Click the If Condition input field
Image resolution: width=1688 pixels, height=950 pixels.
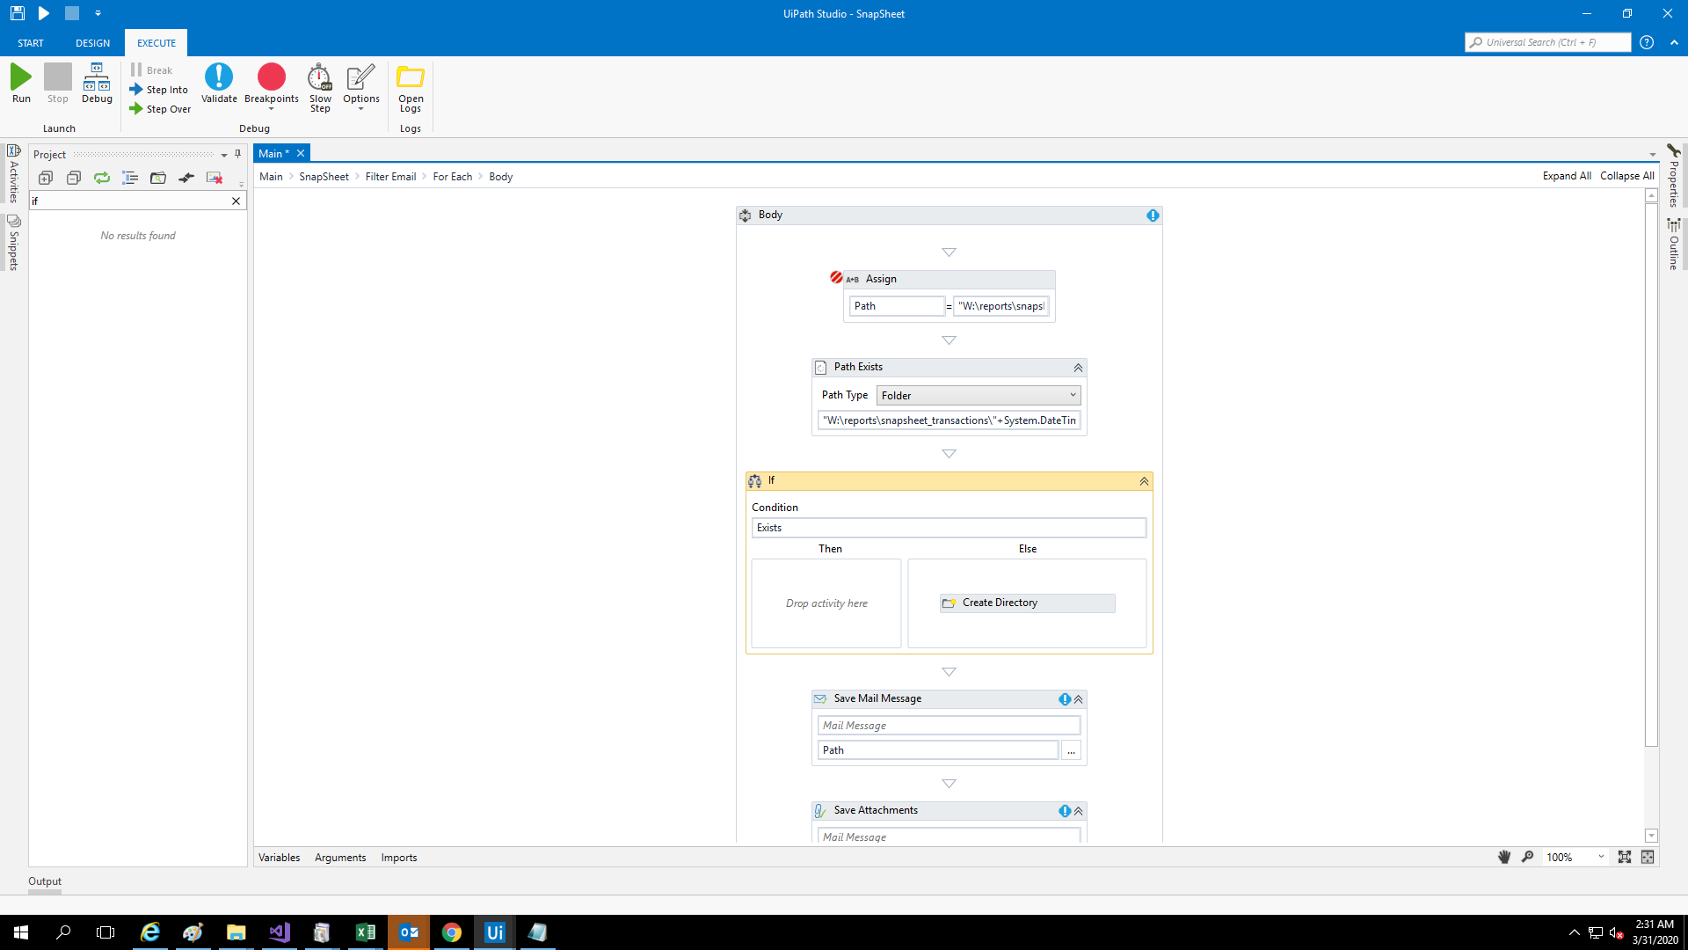point(949,528)
